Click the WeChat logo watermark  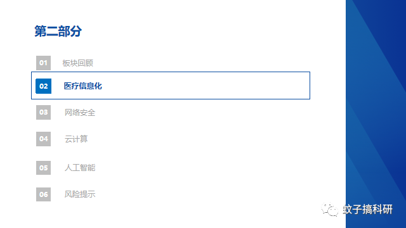(x=330, y=209)
